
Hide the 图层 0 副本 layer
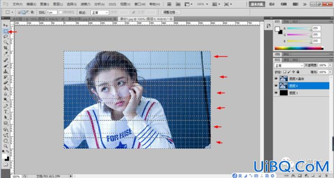pos(276,79)
